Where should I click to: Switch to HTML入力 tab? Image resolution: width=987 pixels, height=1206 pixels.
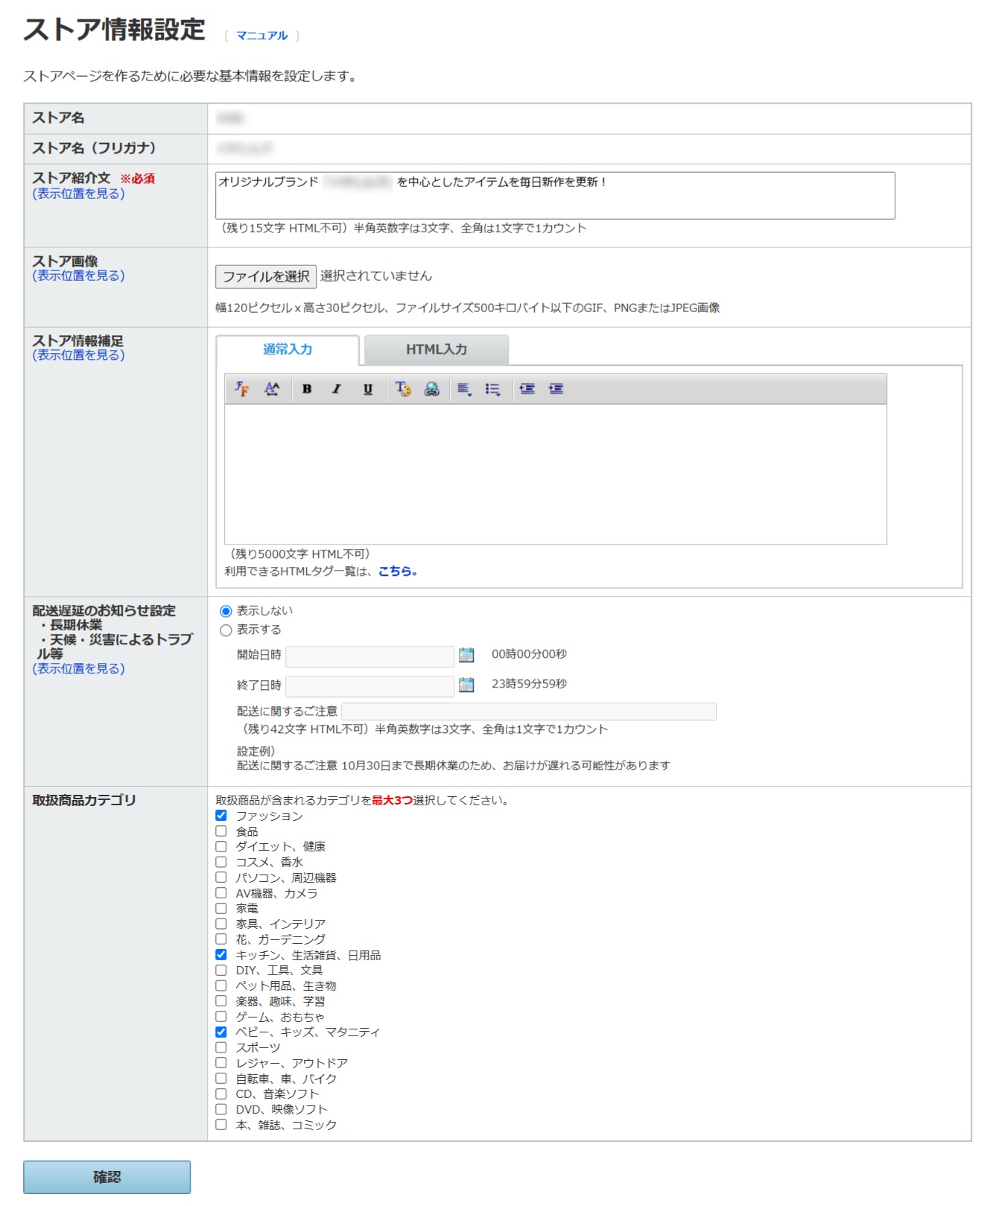pyautogui.click(x=437, y=350)
